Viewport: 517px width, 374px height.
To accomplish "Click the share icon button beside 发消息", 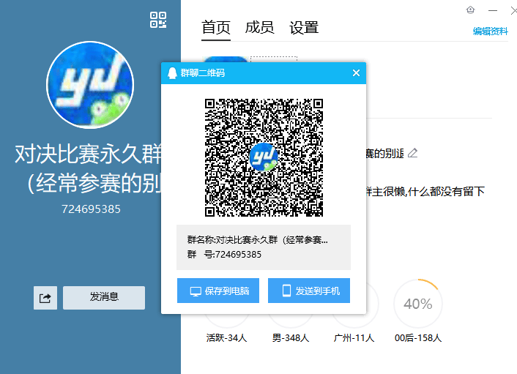I will point(45,298).
